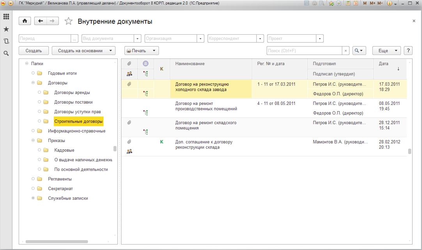Click into the Поиск (Ctrl+F) search field
This screenshot has height=250, width=422.
tap(304, 51)
